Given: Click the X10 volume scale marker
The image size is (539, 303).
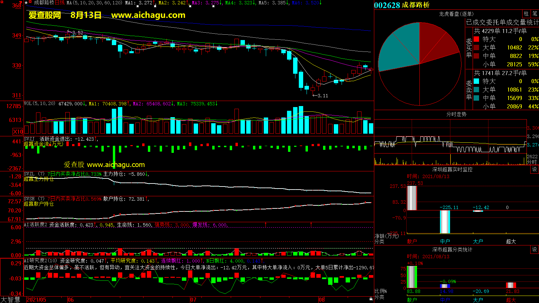Looking at the screenshot, I should 18,132.
